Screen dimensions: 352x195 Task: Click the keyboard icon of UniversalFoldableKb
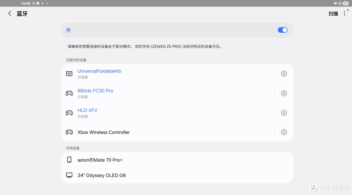click(x=69, y=73)
